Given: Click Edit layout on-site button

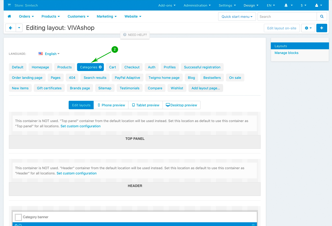Looking at the screenshot, I should pyautogui.click(x=281, y=28).
